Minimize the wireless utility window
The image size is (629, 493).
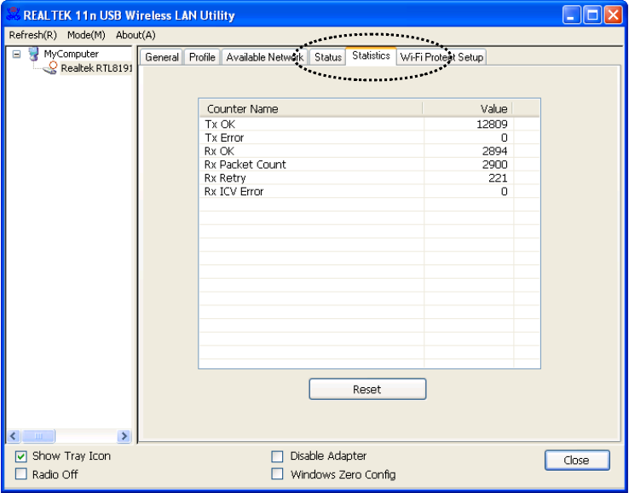572,15
